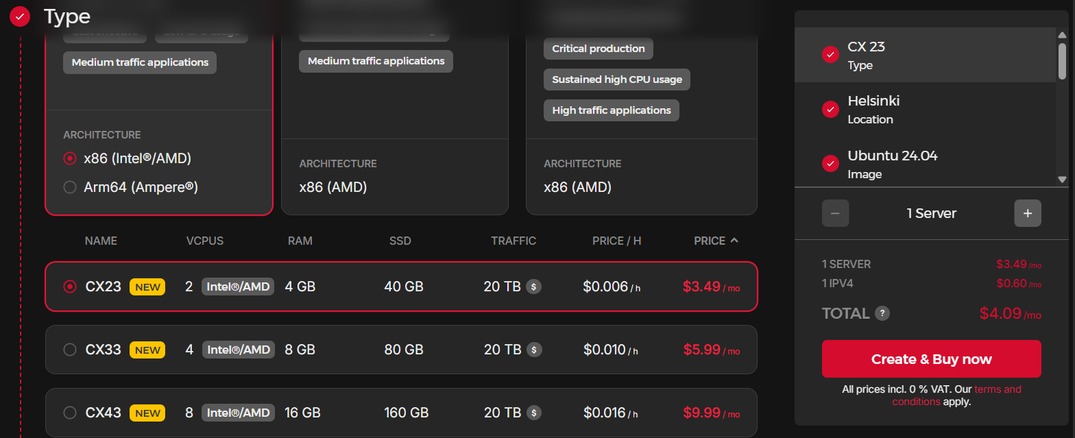Image resolution: width=1075 pixels, height=438 pixels.
Task: Jump to Ubuntu 24.04 Image in summary
Action: (925, 164)
